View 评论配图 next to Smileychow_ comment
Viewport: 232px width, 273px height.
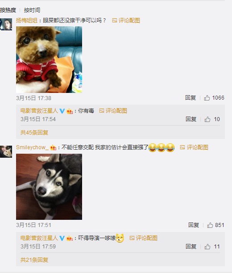pyautogui.click(x=194, y=147)
